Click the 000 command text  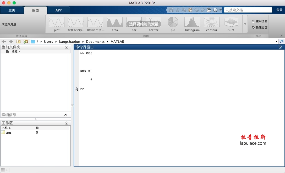[89, 53]
